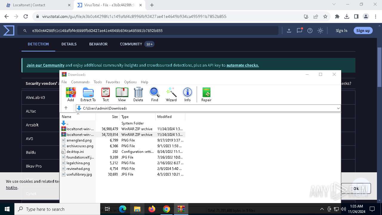The width and height of the screenshot is (382, 215).
Task: Open Chrome tab search chevron
Action: pyautogui.click(x=334, y=4)
